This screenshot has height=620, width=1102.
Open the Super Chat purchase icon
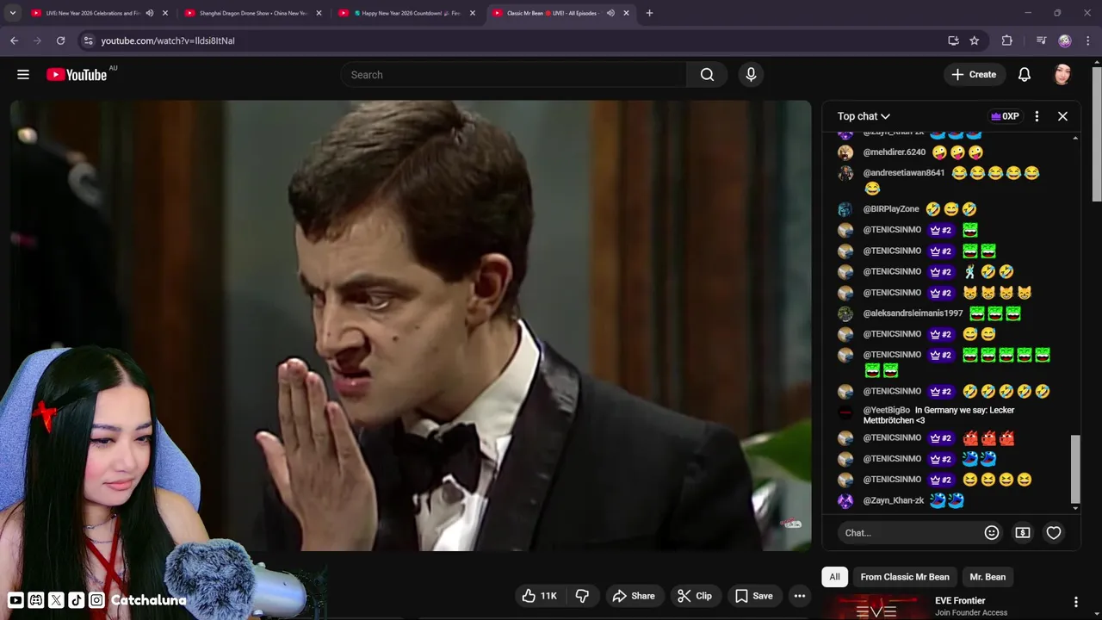coord(1023,533)
